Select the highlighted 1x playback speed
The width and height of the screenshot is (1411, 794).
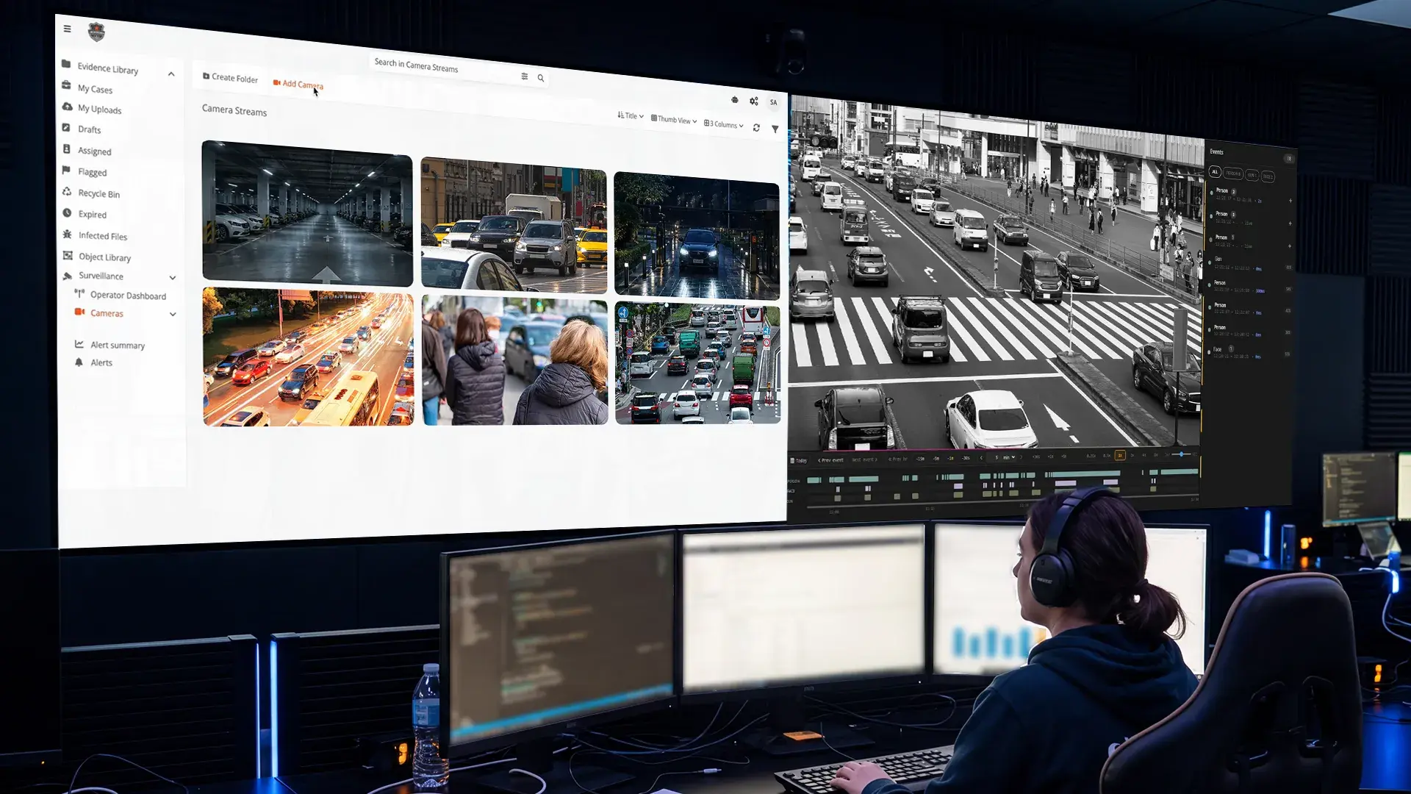[x=1120, y=456]
